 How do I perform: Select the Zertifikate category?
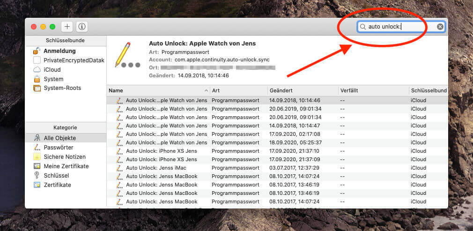pos(57,185)
